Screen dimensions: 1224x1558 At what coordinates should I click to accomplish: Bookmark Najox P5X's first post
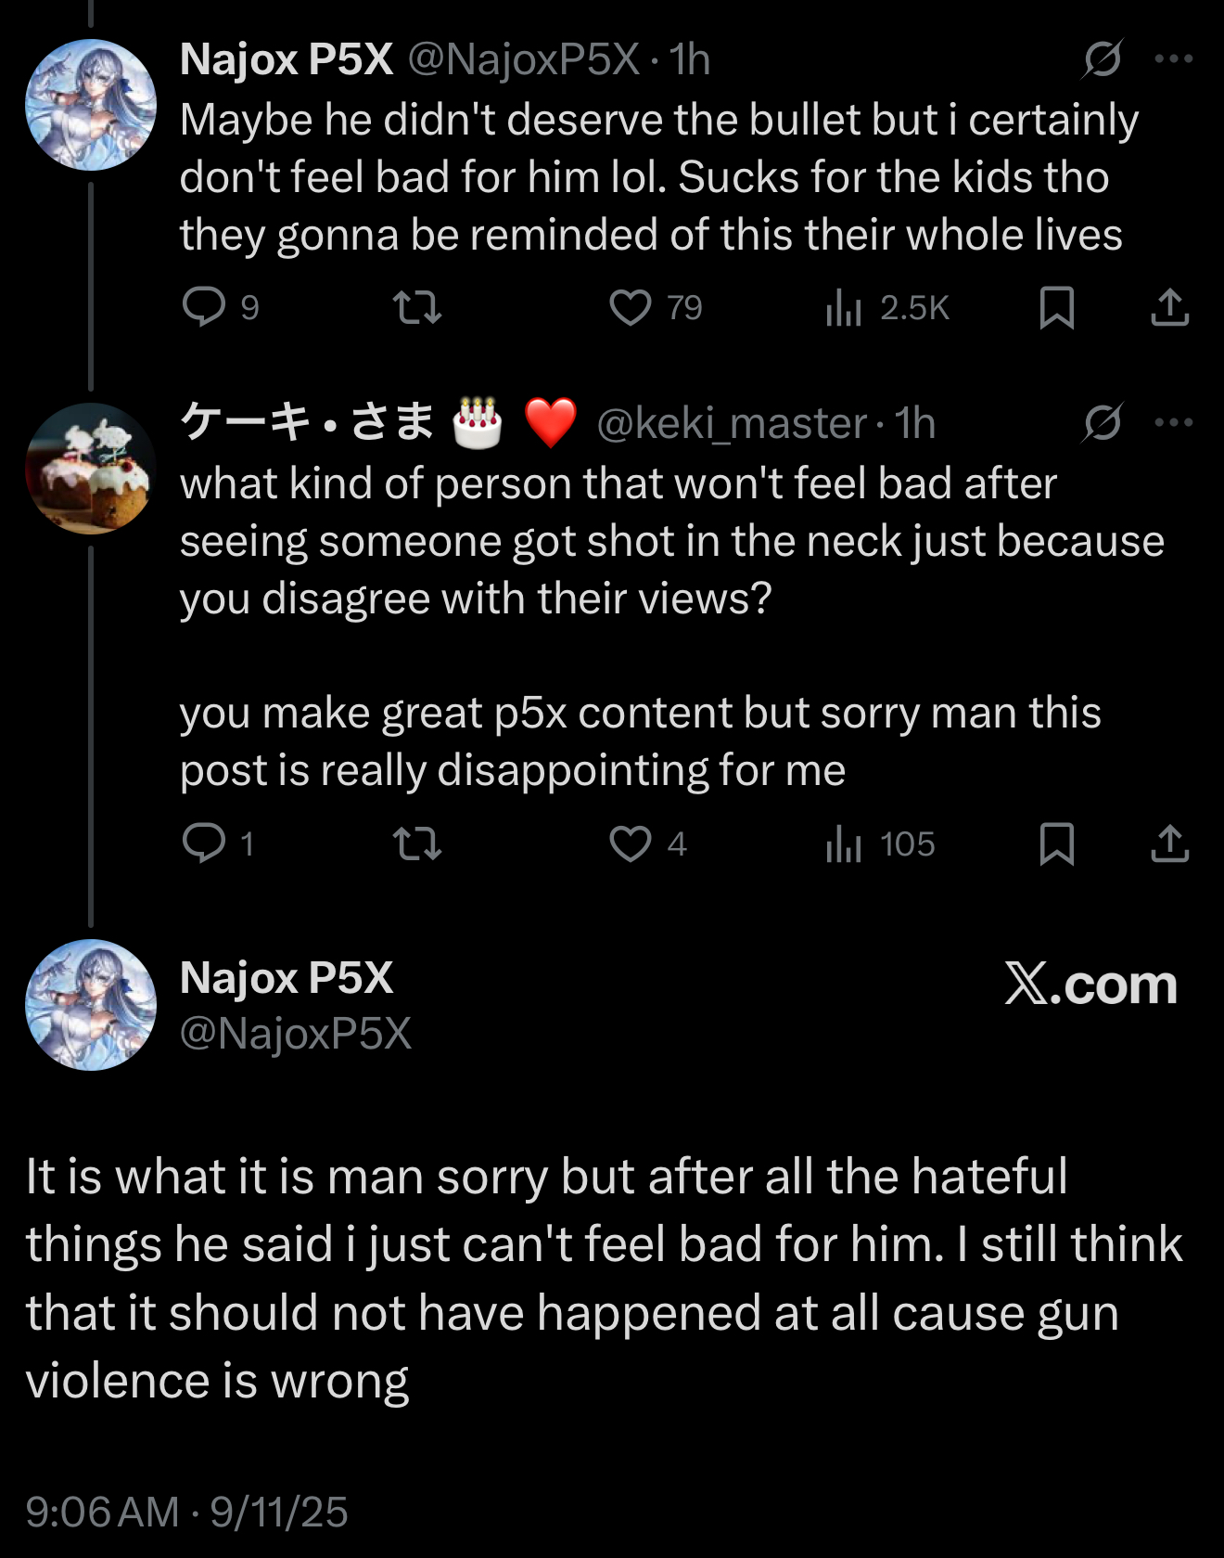[x=1056, y=307]
